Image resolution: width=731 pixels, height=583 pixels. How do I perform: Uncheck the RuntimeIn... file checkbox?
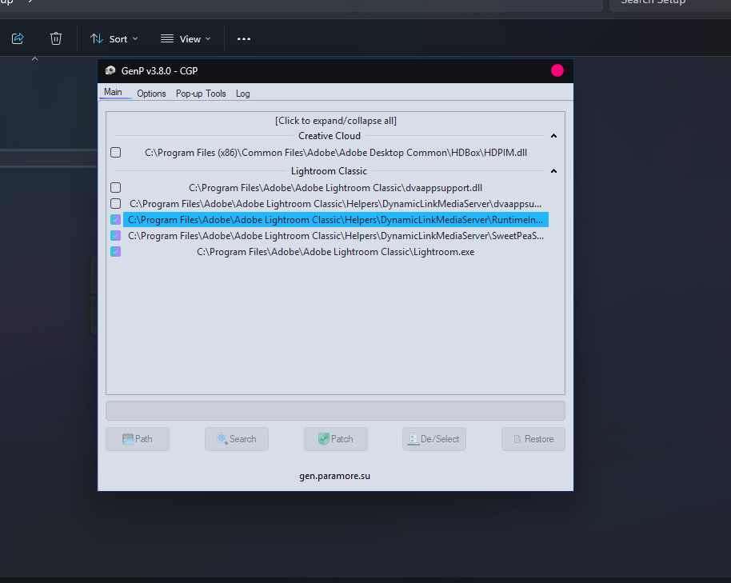pos(116,219)
